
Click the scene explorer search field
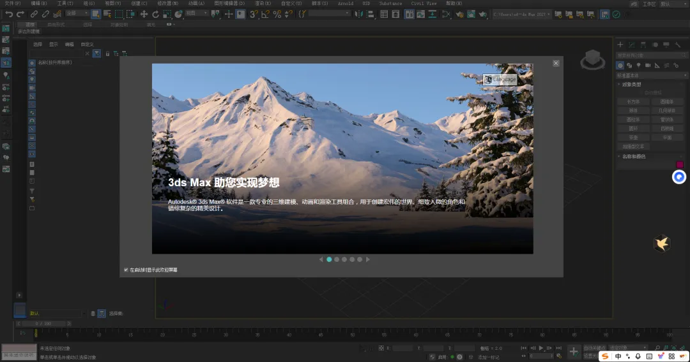56,54
